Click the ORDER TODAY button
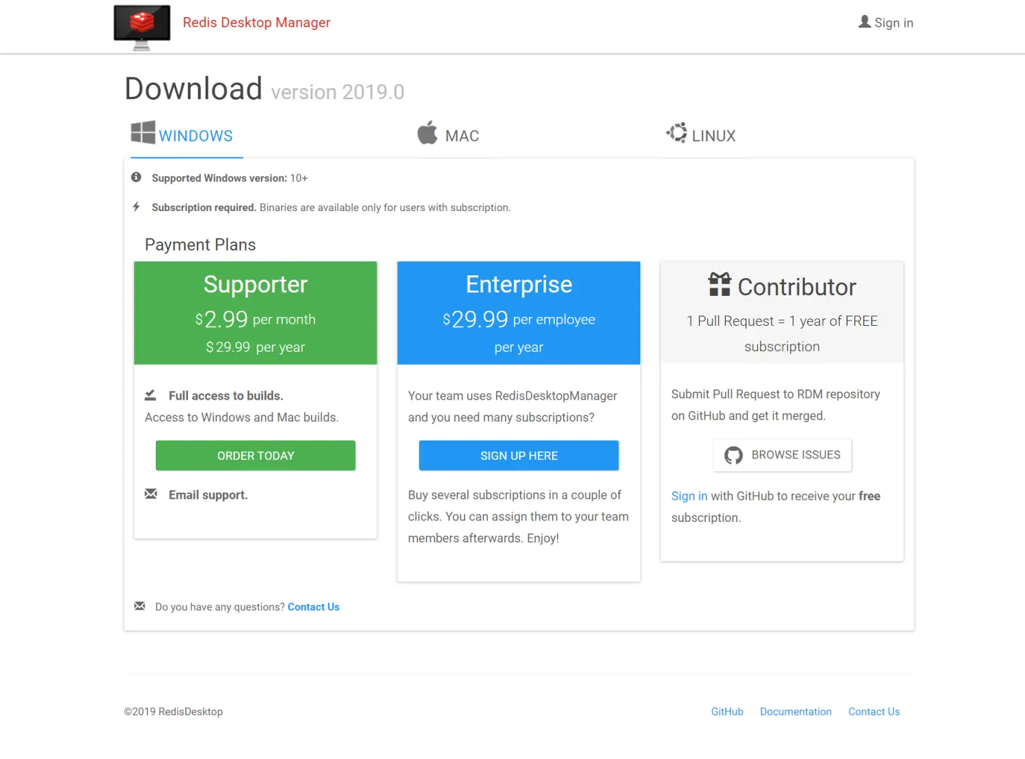Screen dimensions: 1025x759 click(x=256, y=456)
